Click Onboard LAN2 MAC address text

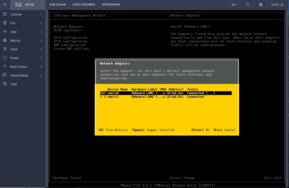point(157,97)
